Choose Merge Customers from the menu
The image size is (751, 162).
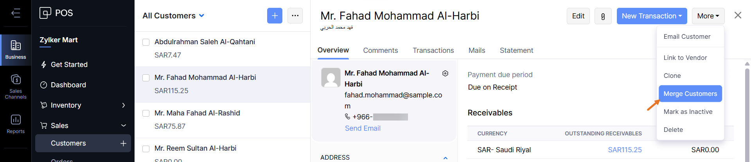pyautogui.click(x=690, y=94)
